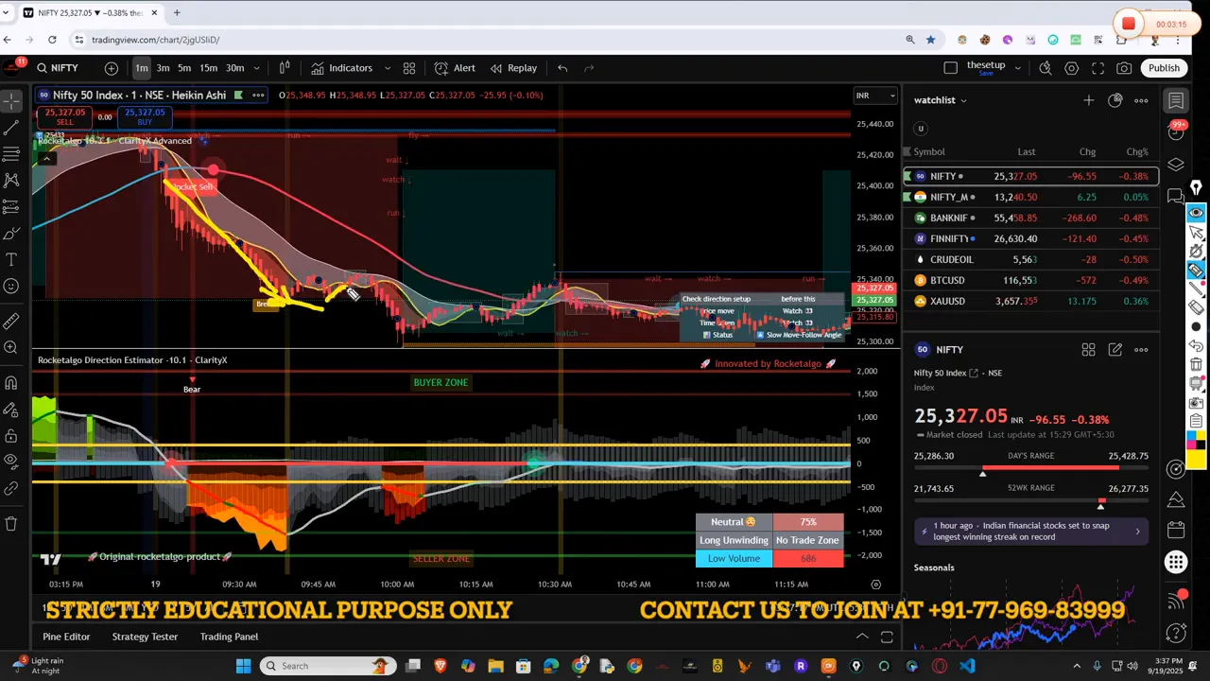Toggle hide all drawings eye icon
The width and height of the screenshot is (1210, 681).
click(x=11, y=461)
